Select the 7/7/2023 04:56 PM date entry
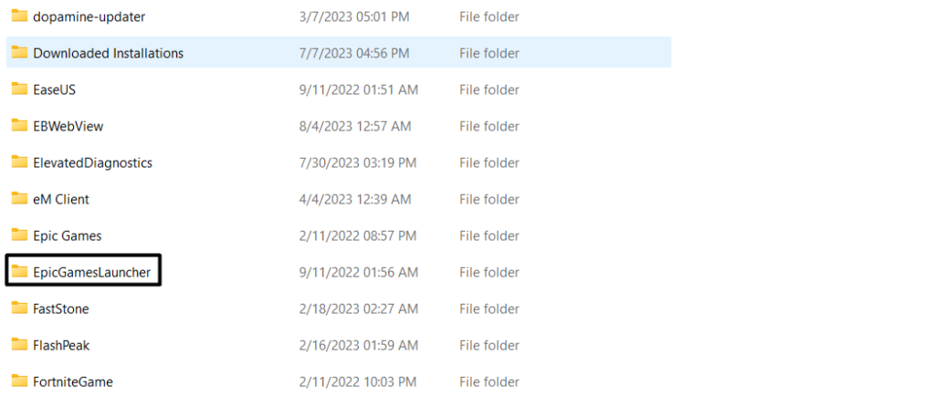 pos(354,53)
